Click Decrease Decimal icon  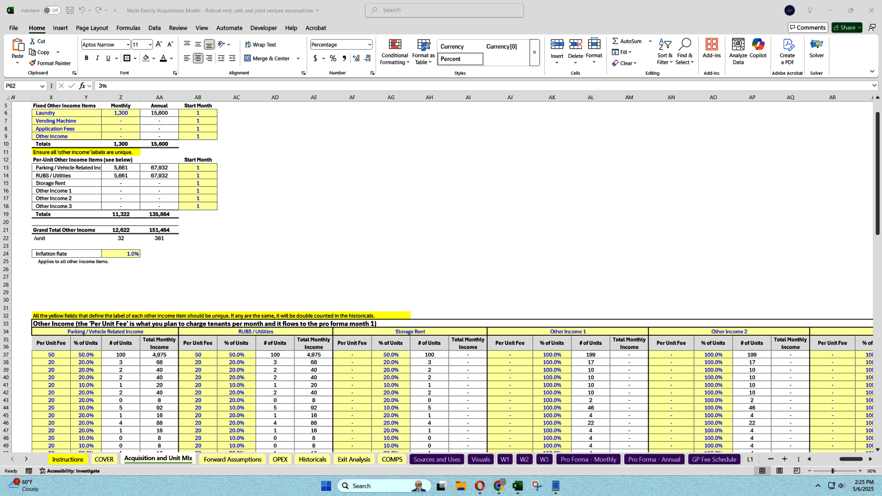[367, 58]
